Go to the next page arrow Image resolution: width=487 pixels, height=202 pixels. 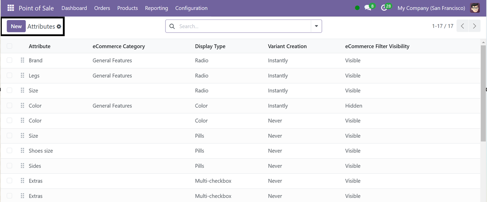(474, 26)
